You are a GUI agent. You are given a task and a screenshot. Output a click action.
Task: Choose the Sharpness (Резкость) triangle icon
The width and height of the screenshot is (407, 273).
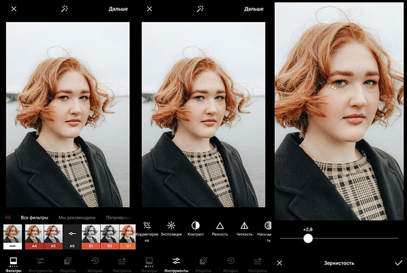[x=220, y=225]
